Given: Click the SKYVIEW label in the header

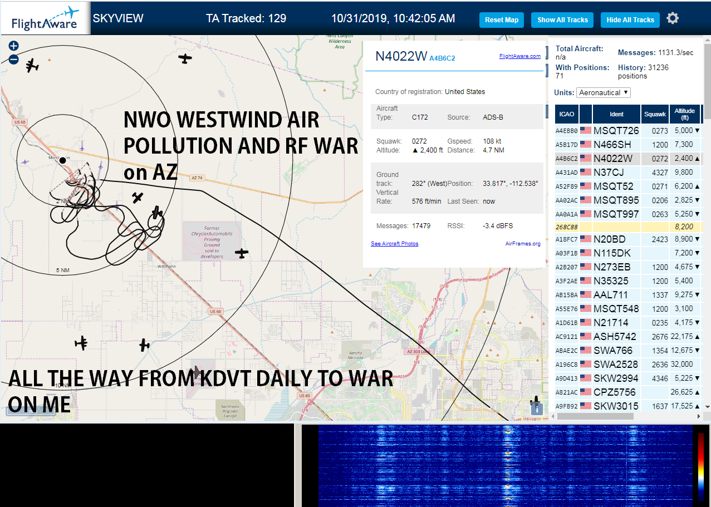Looking at the screenshot, I should pos(118,18).
